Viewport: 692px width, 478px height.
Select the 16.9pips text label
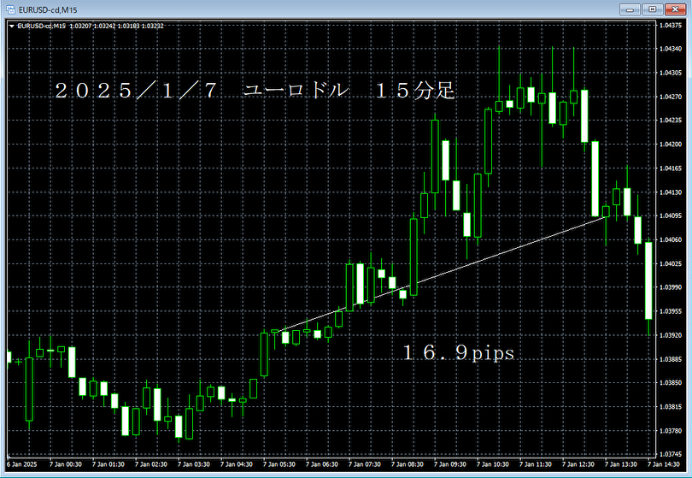click(459, 352)
